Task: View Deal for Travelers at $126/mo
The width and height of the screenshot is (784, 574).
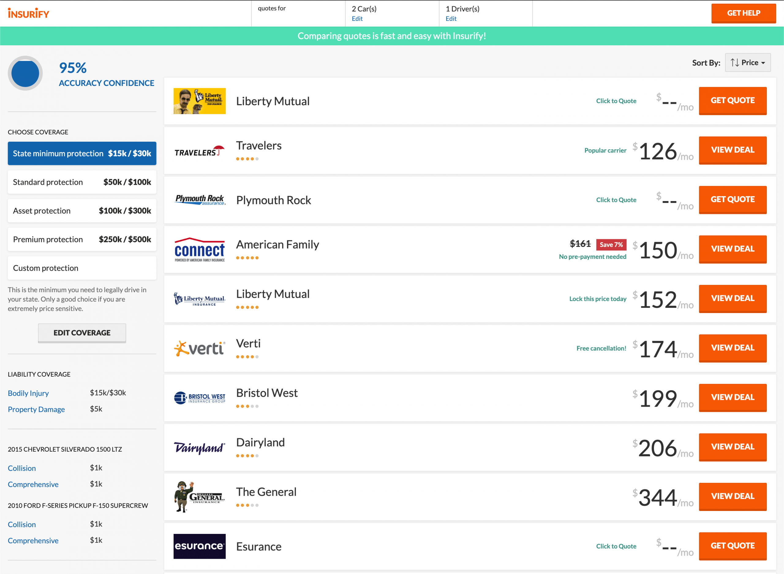Action: [x=732, y=150]
